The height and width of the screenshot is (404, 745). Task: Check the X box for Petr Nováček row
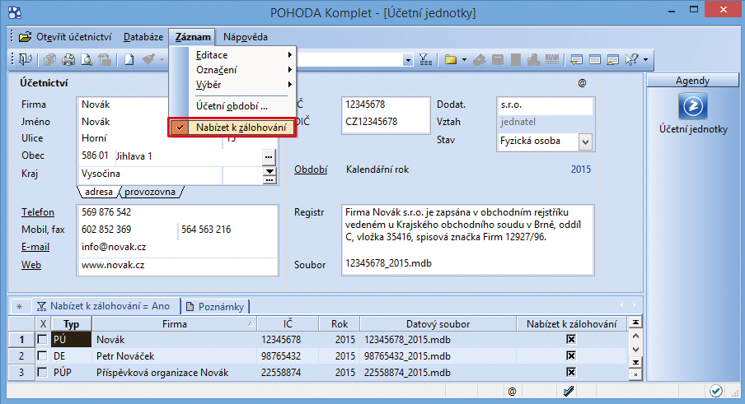43,356
